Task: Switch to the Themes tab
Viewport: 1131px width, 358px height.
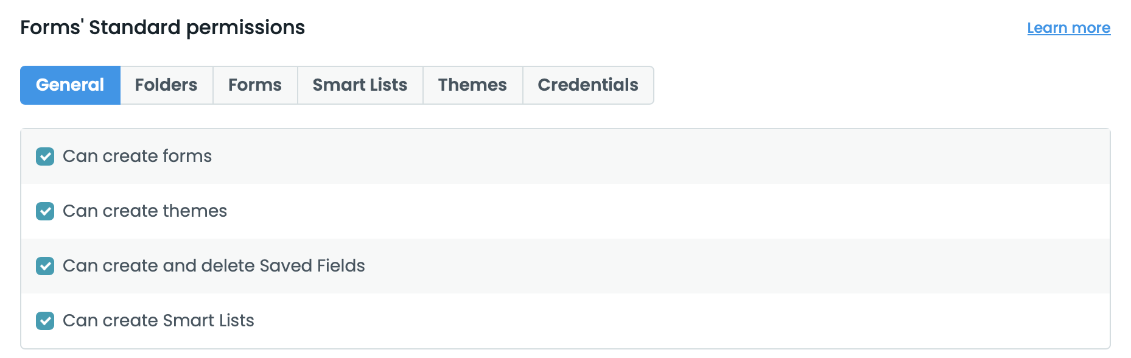Action: point(472,85)
